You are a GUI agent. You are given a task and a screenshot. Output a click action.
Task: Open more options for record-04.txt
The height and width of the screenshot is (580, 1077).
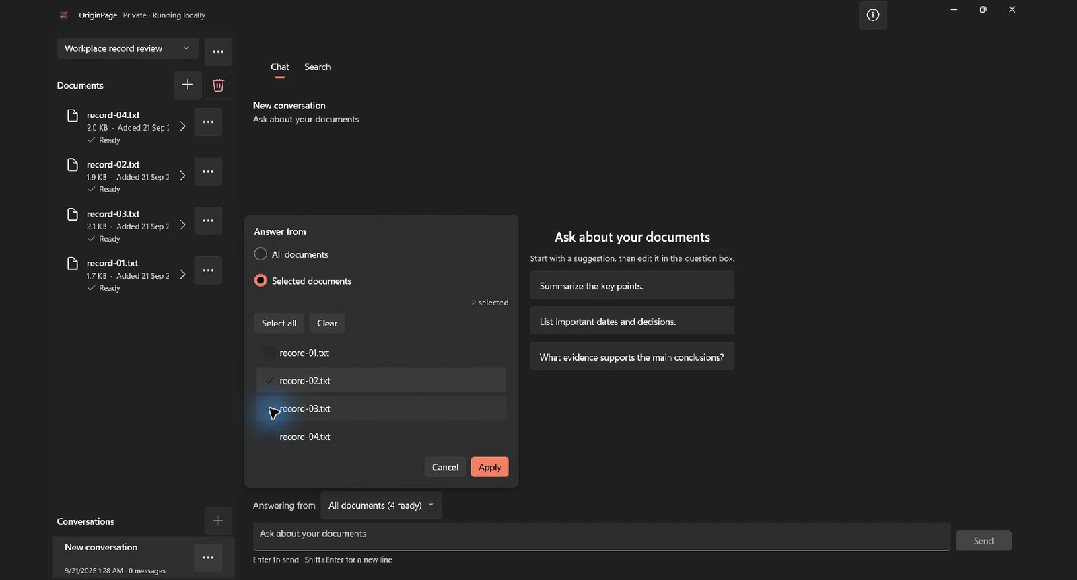(208, 122)
